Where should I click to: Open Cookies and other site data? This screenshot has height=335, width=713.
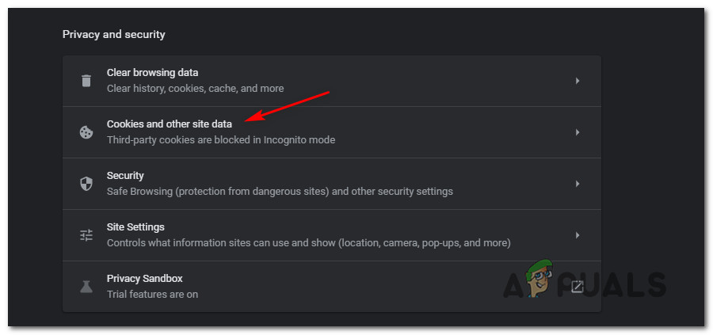coord(174,124)
